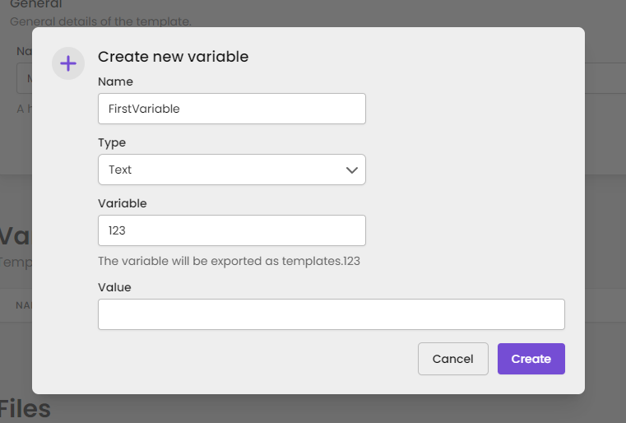Click the 'Create new variable' dialog title
This screenshot has height=423, width=626.
173,57
